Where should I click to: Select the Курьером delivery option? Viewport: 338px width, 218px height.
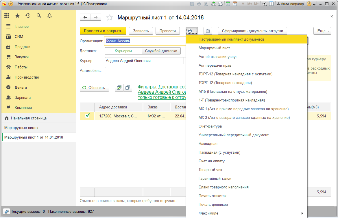(123, 51)
